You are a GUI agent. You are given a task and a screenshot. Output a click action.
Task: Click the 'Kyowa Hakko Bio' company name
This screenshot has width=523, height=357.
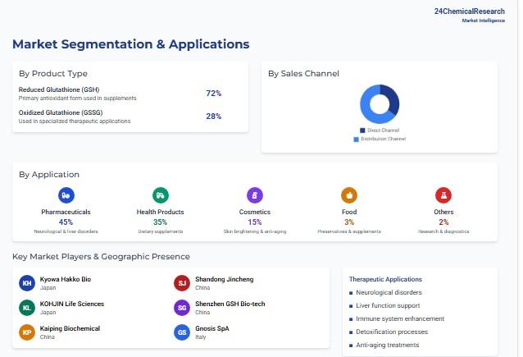point(66,279)
